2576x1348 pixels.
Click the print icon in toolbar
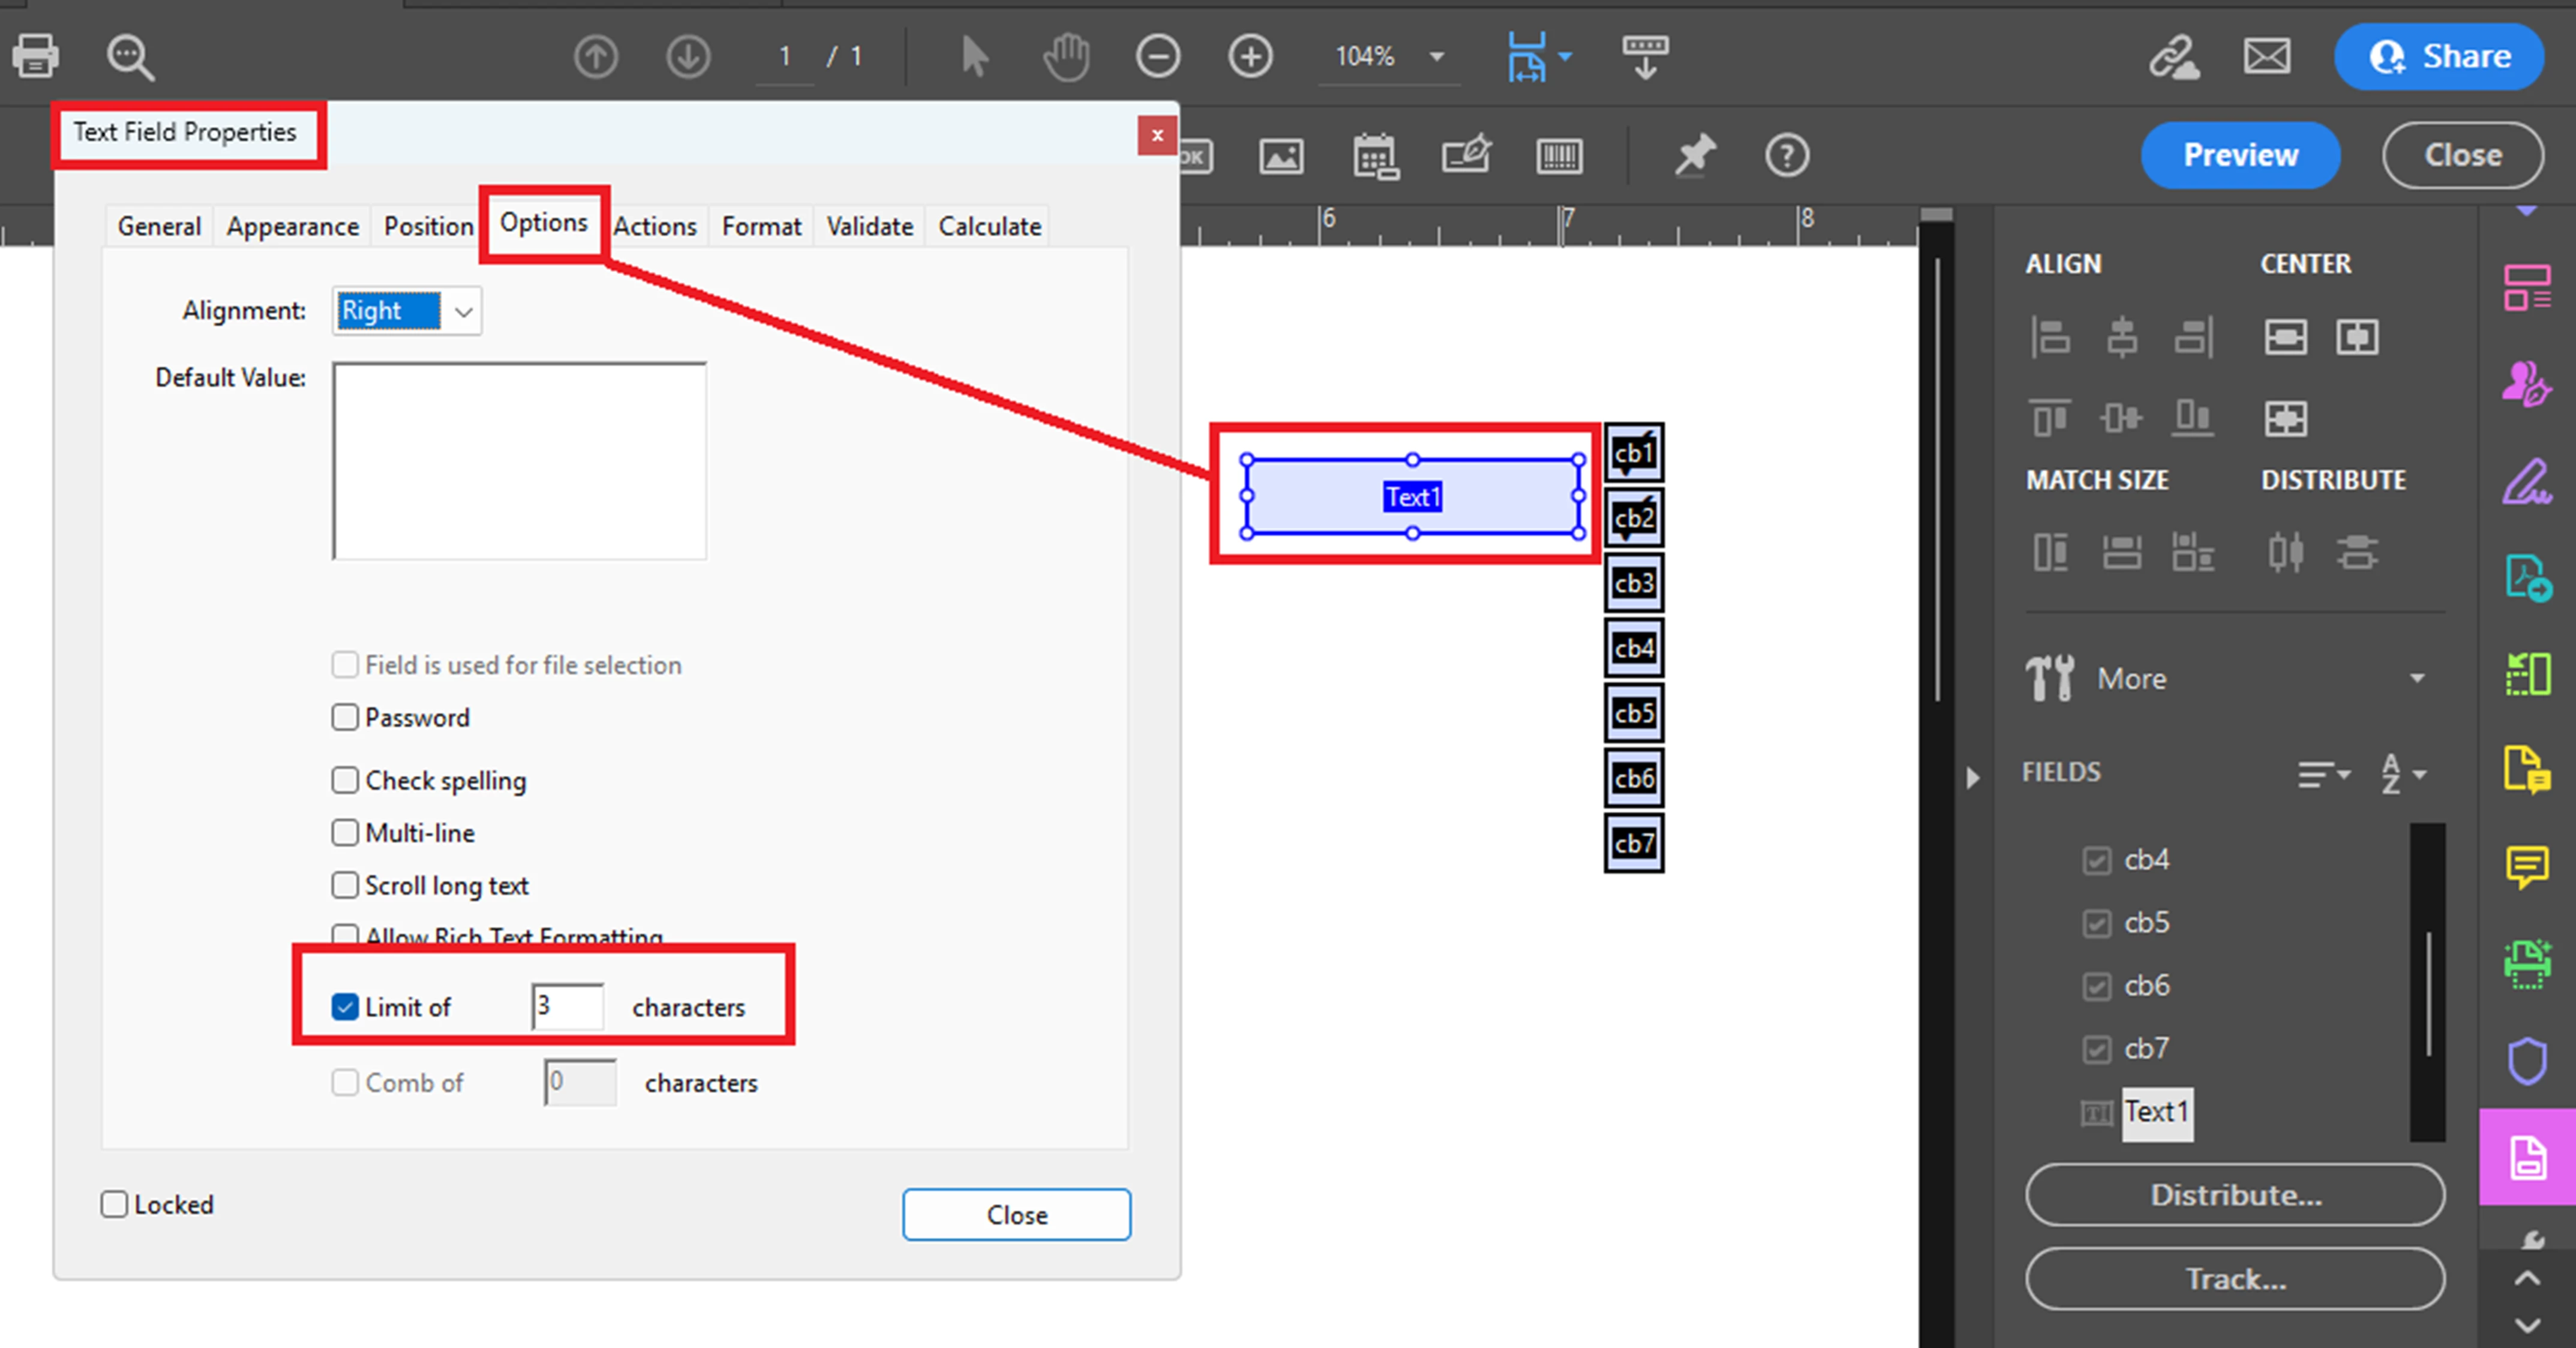[x=36, y=56]
